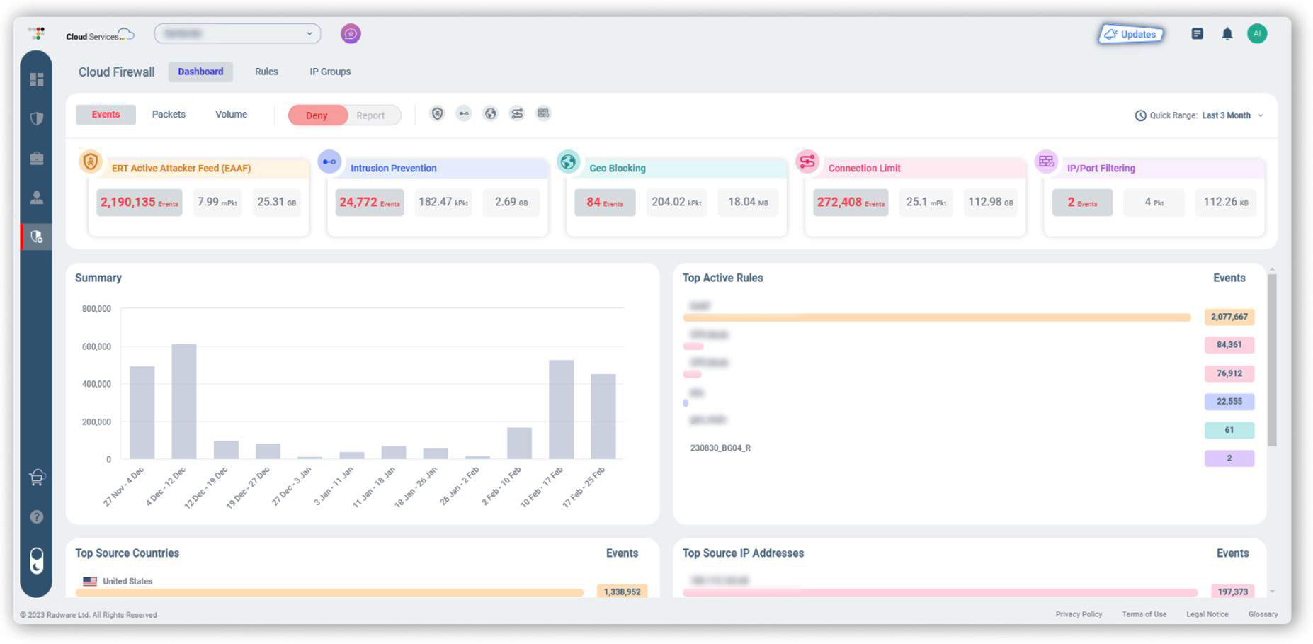Filter by Connection Limit icon in toolbar
The height and width of the screenshot is (644, 1313).
coord(517,113)
